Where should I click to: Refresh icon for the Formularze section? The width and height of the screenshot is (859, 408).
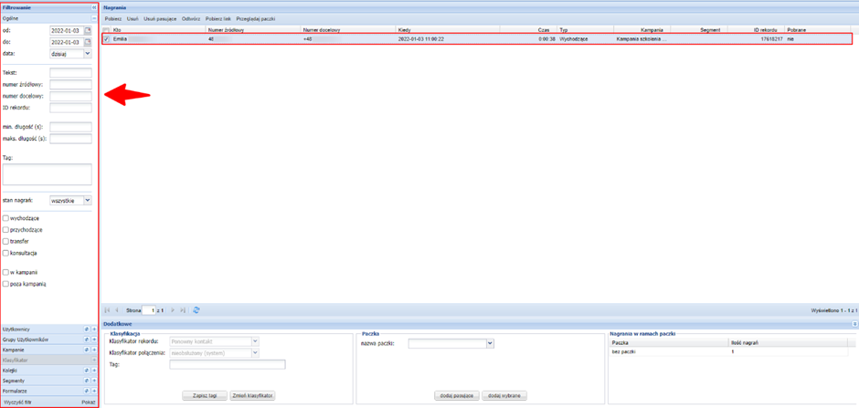(x=87, y=392)
